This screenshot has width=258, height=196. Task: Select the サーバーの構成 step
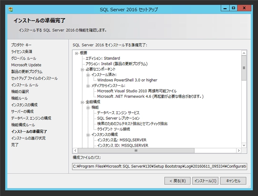(22, 111)
